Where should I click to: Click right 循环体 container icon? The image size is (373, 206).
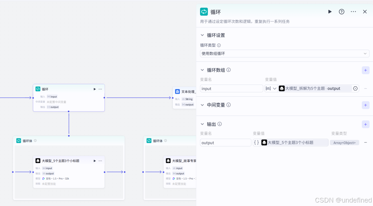click(x=149, y=141)
